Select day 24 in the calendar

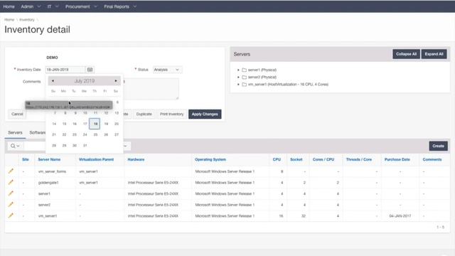pyautogui.click(x=85, y=134)
